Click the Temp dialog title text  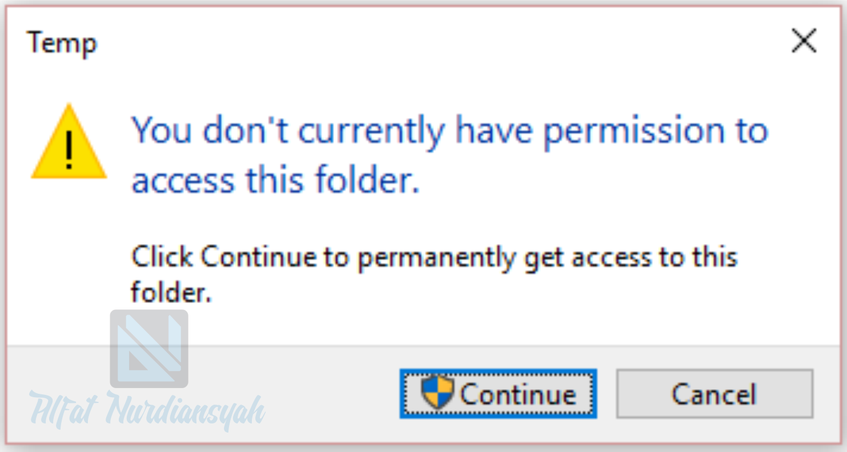pyautogui.click(x=62, y=43)
